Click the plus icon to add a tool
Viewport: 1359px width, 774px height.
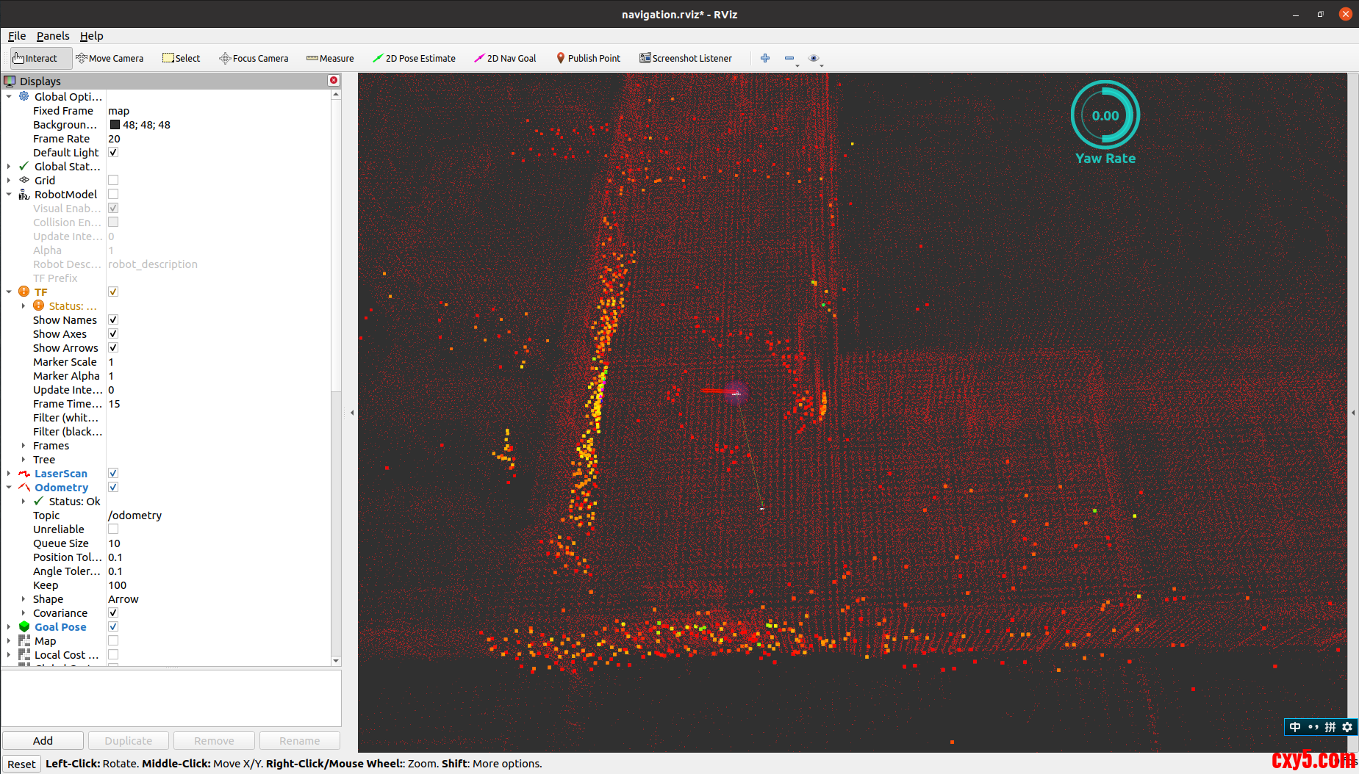(765, 58)
